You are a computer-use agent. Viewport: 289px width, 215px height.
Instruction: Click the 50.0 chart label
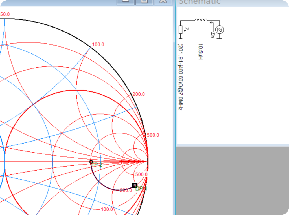pyautogui.click(x=5, y=14)
